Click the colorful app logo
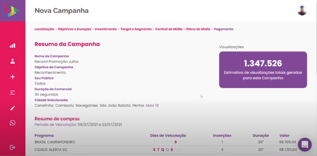The width and height of the screenshot is (317, 156). (x=12, y=11)
